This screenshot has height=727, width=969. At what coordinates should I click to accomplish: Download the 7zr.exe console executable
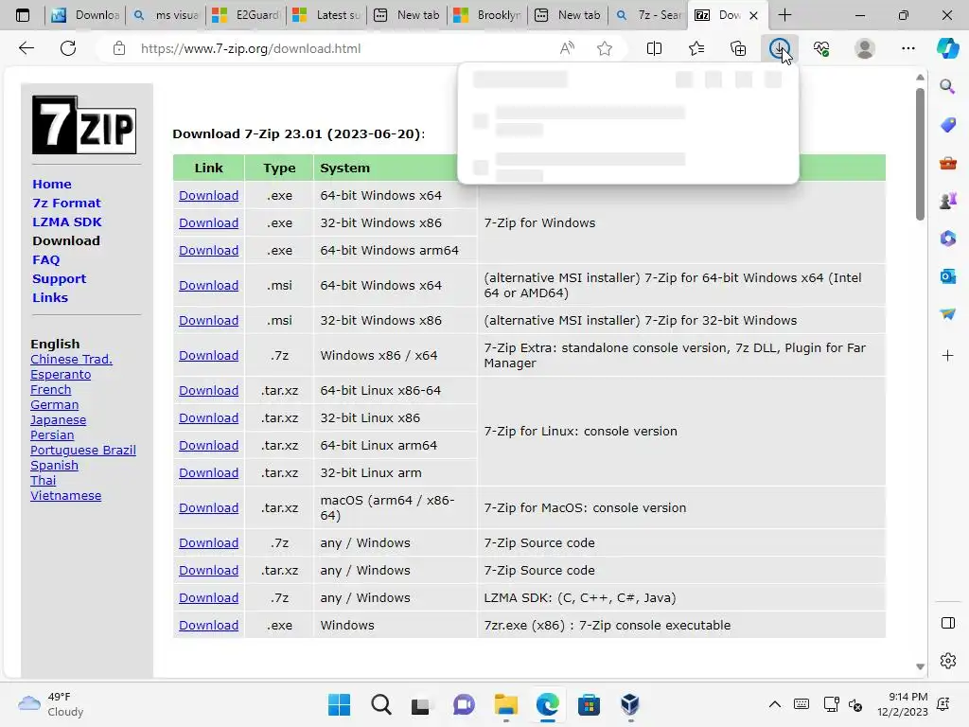pos(208,625)
